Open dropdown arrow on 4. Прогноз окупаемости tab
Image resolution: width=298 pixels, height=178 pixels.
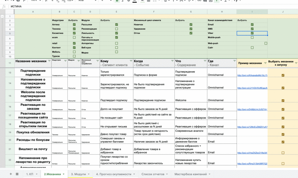(x=134, y=174)
